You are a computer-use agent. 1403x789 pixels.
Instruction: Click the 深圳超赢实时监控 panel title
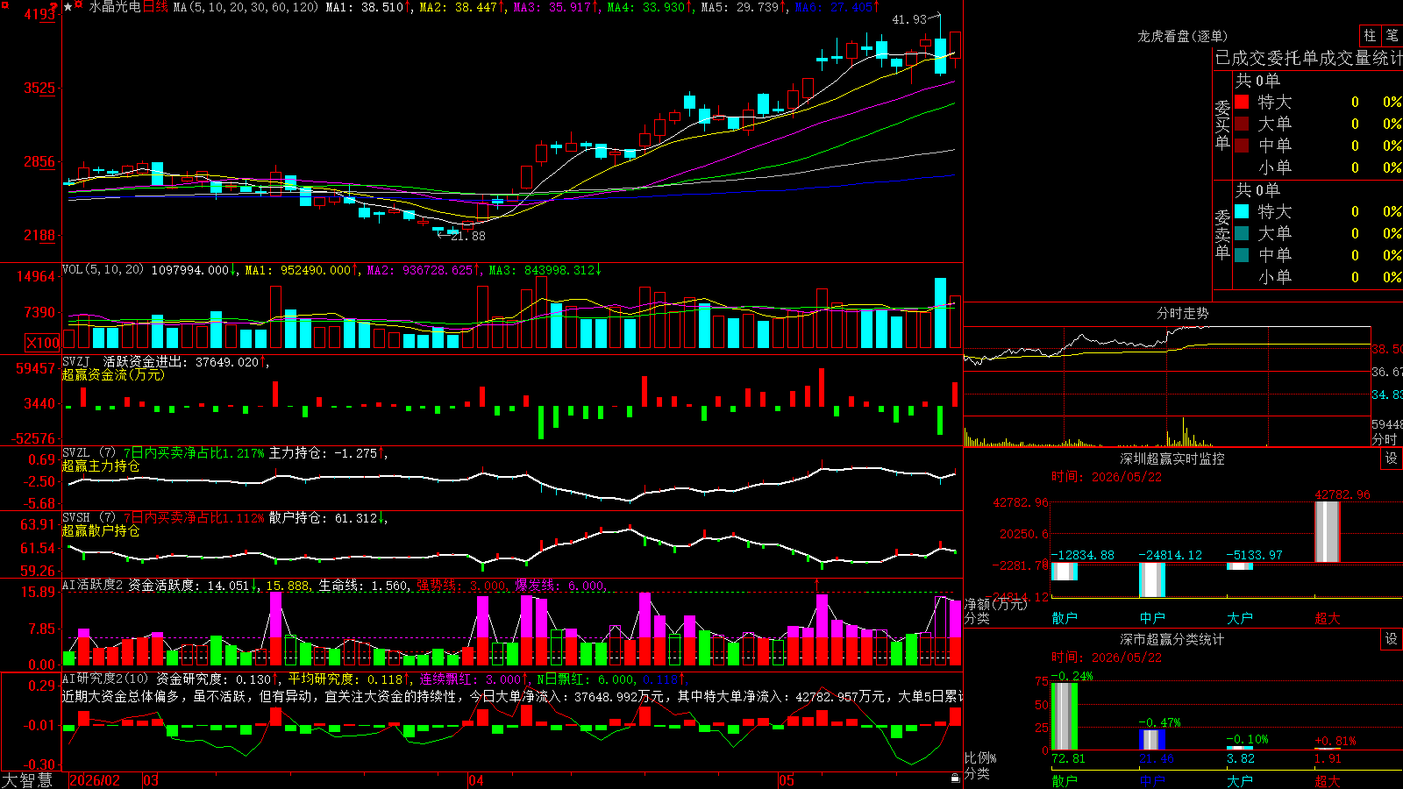[x=1172, y=458]
